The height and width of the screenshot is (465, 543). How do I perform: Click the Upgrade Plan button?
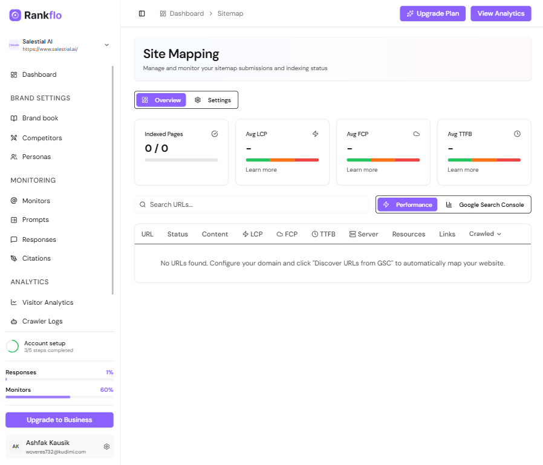coord(432,13)
